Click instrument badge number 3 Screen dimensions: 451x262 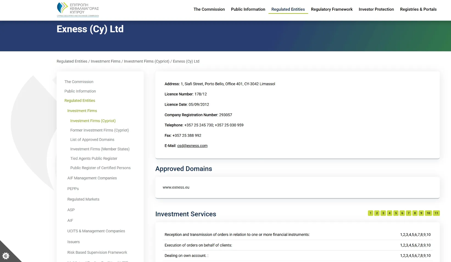point(383,213)
